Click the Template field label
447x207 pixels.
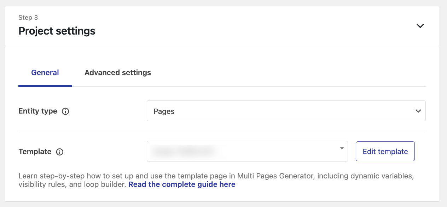point(35,152)
